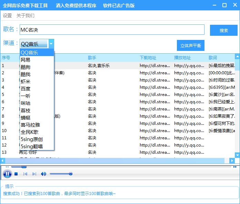
Task: Click row 7 lyrics cell [ti:南燕]
Action: [222, 109]
